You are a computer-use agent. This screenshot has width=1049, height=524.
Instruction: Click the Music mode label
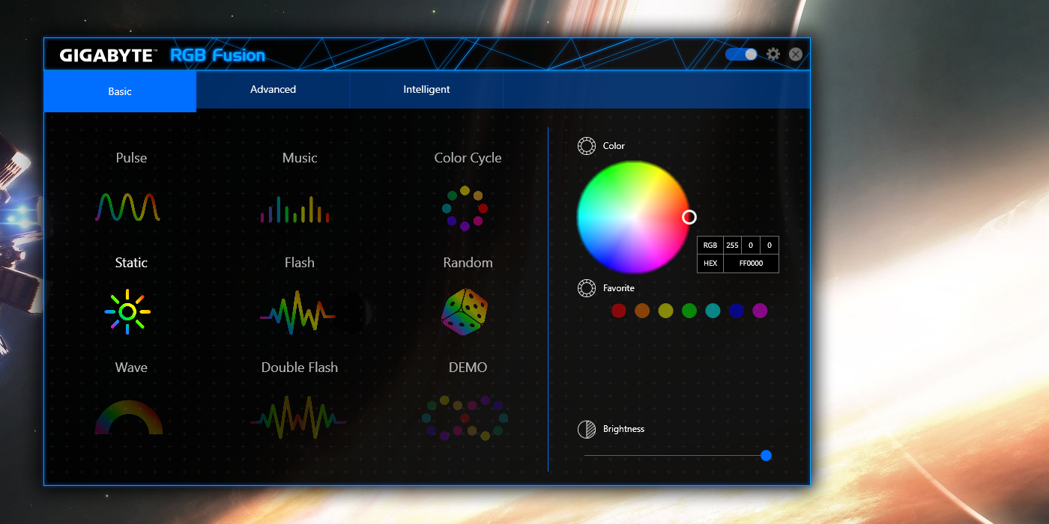300,158
